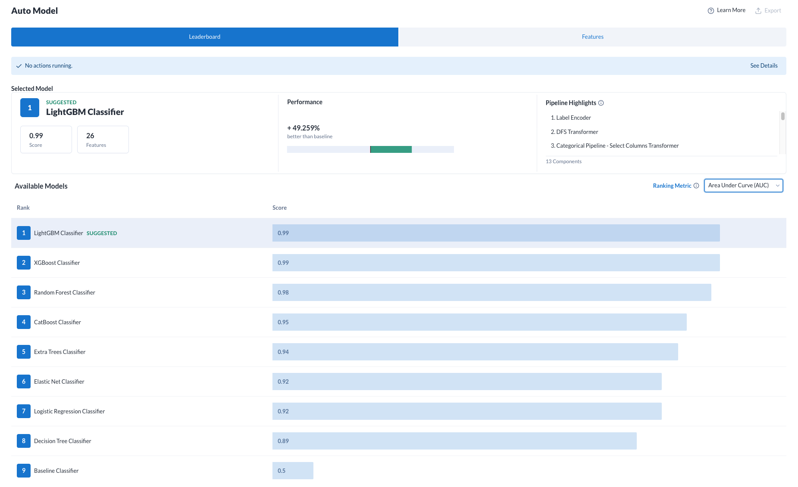Click the 26 Features card

(x=103, y=139)
